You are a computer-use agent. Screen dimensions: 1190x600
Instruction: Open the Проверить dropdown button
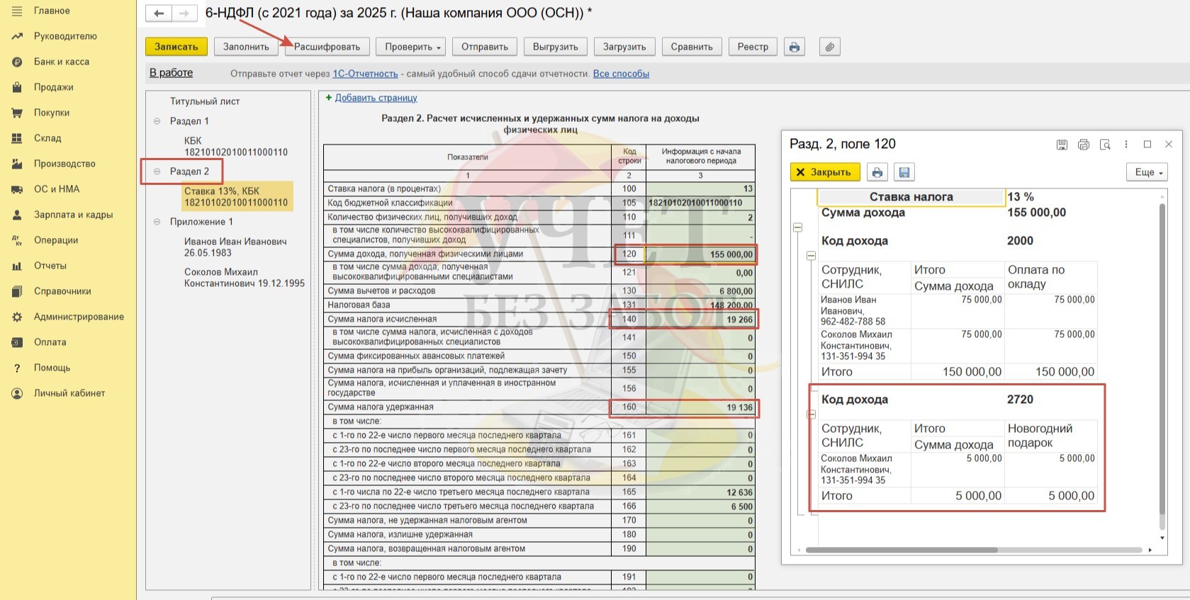[412, 47]
